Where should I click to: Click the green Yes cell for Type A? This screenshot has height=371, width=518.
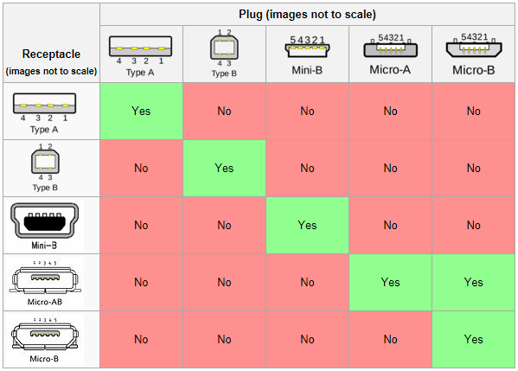(x=141, y=111)
